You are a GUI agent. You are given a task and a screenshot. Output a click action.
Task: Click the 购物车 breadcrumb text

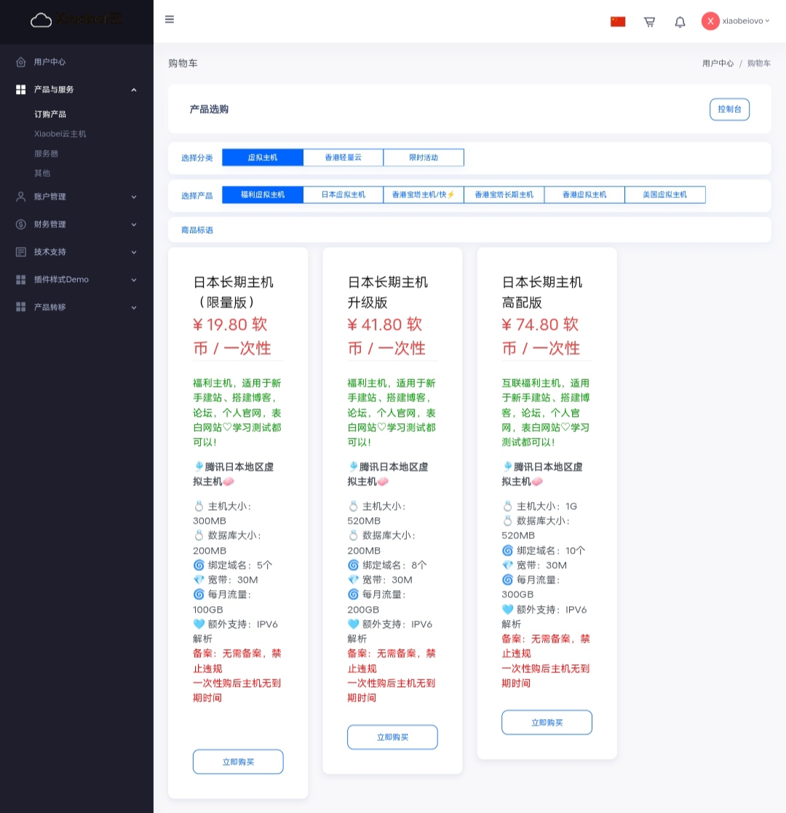[759, 63]
